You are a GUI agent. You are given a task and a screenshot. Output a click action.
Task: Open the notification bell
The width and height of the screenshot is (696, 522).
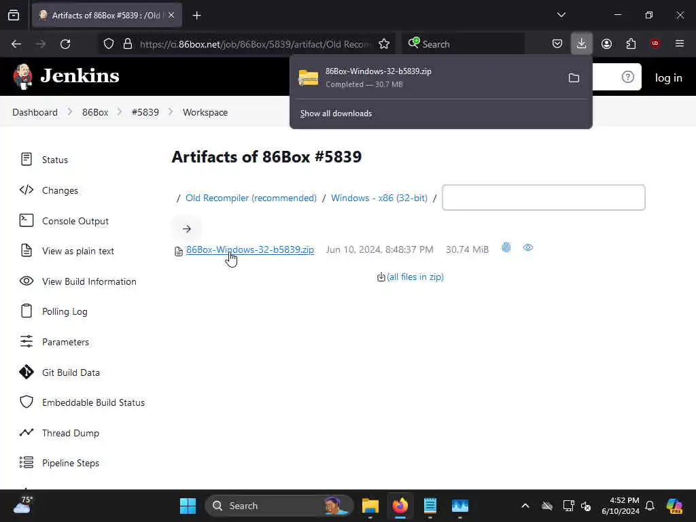point(650,506)
